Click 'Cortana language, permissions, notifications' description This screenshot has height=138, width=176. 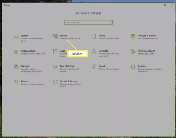[x=150, y=70]
